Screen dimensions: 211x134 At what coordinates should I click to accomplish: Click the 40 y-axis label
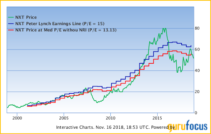point(197,71)
